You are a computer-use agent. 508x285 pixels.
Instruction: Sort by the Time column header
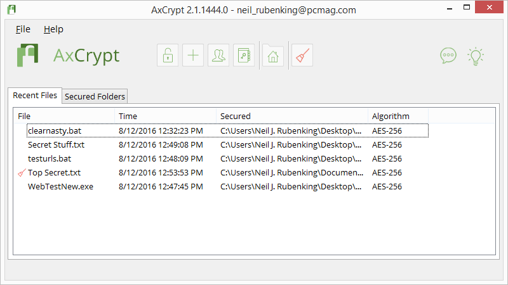coord(165,116)
